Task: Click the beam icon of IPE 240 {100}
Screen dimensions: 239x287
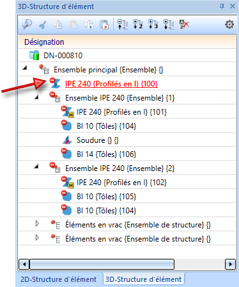Action: pos(55,83)
